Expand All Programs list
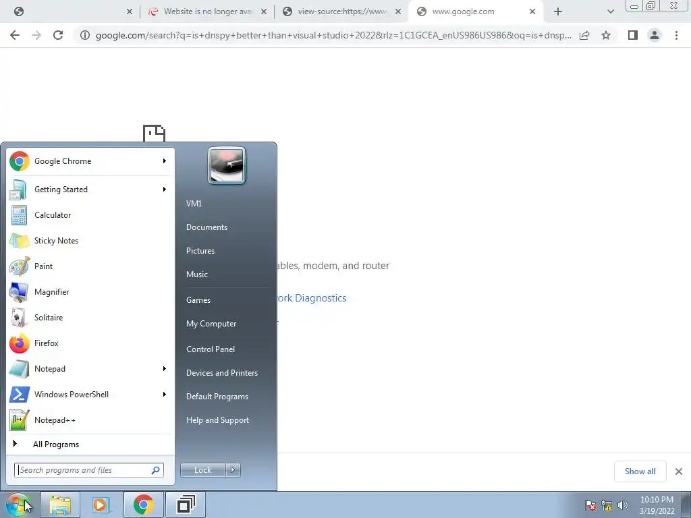 tap(90, 444)
